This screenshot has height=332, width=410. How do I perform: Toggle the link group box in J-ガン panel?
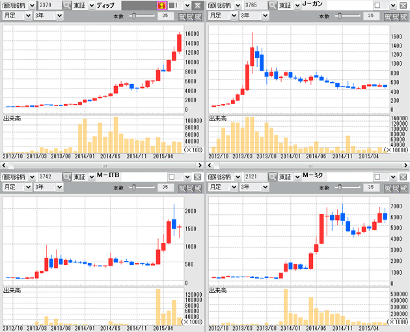point(377,5)
